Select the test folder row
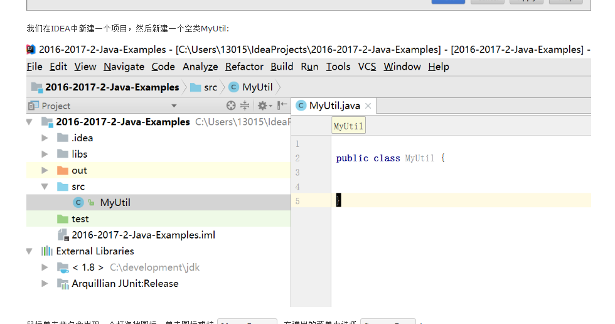The width and height of the screenshot is (615, 324). (158, 219)
